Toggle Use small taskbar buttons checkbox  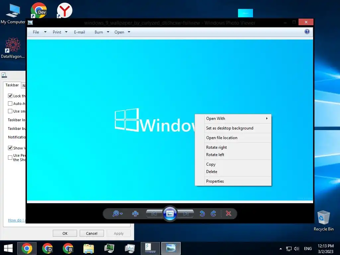pyautogui.click(x=10, y=111)
